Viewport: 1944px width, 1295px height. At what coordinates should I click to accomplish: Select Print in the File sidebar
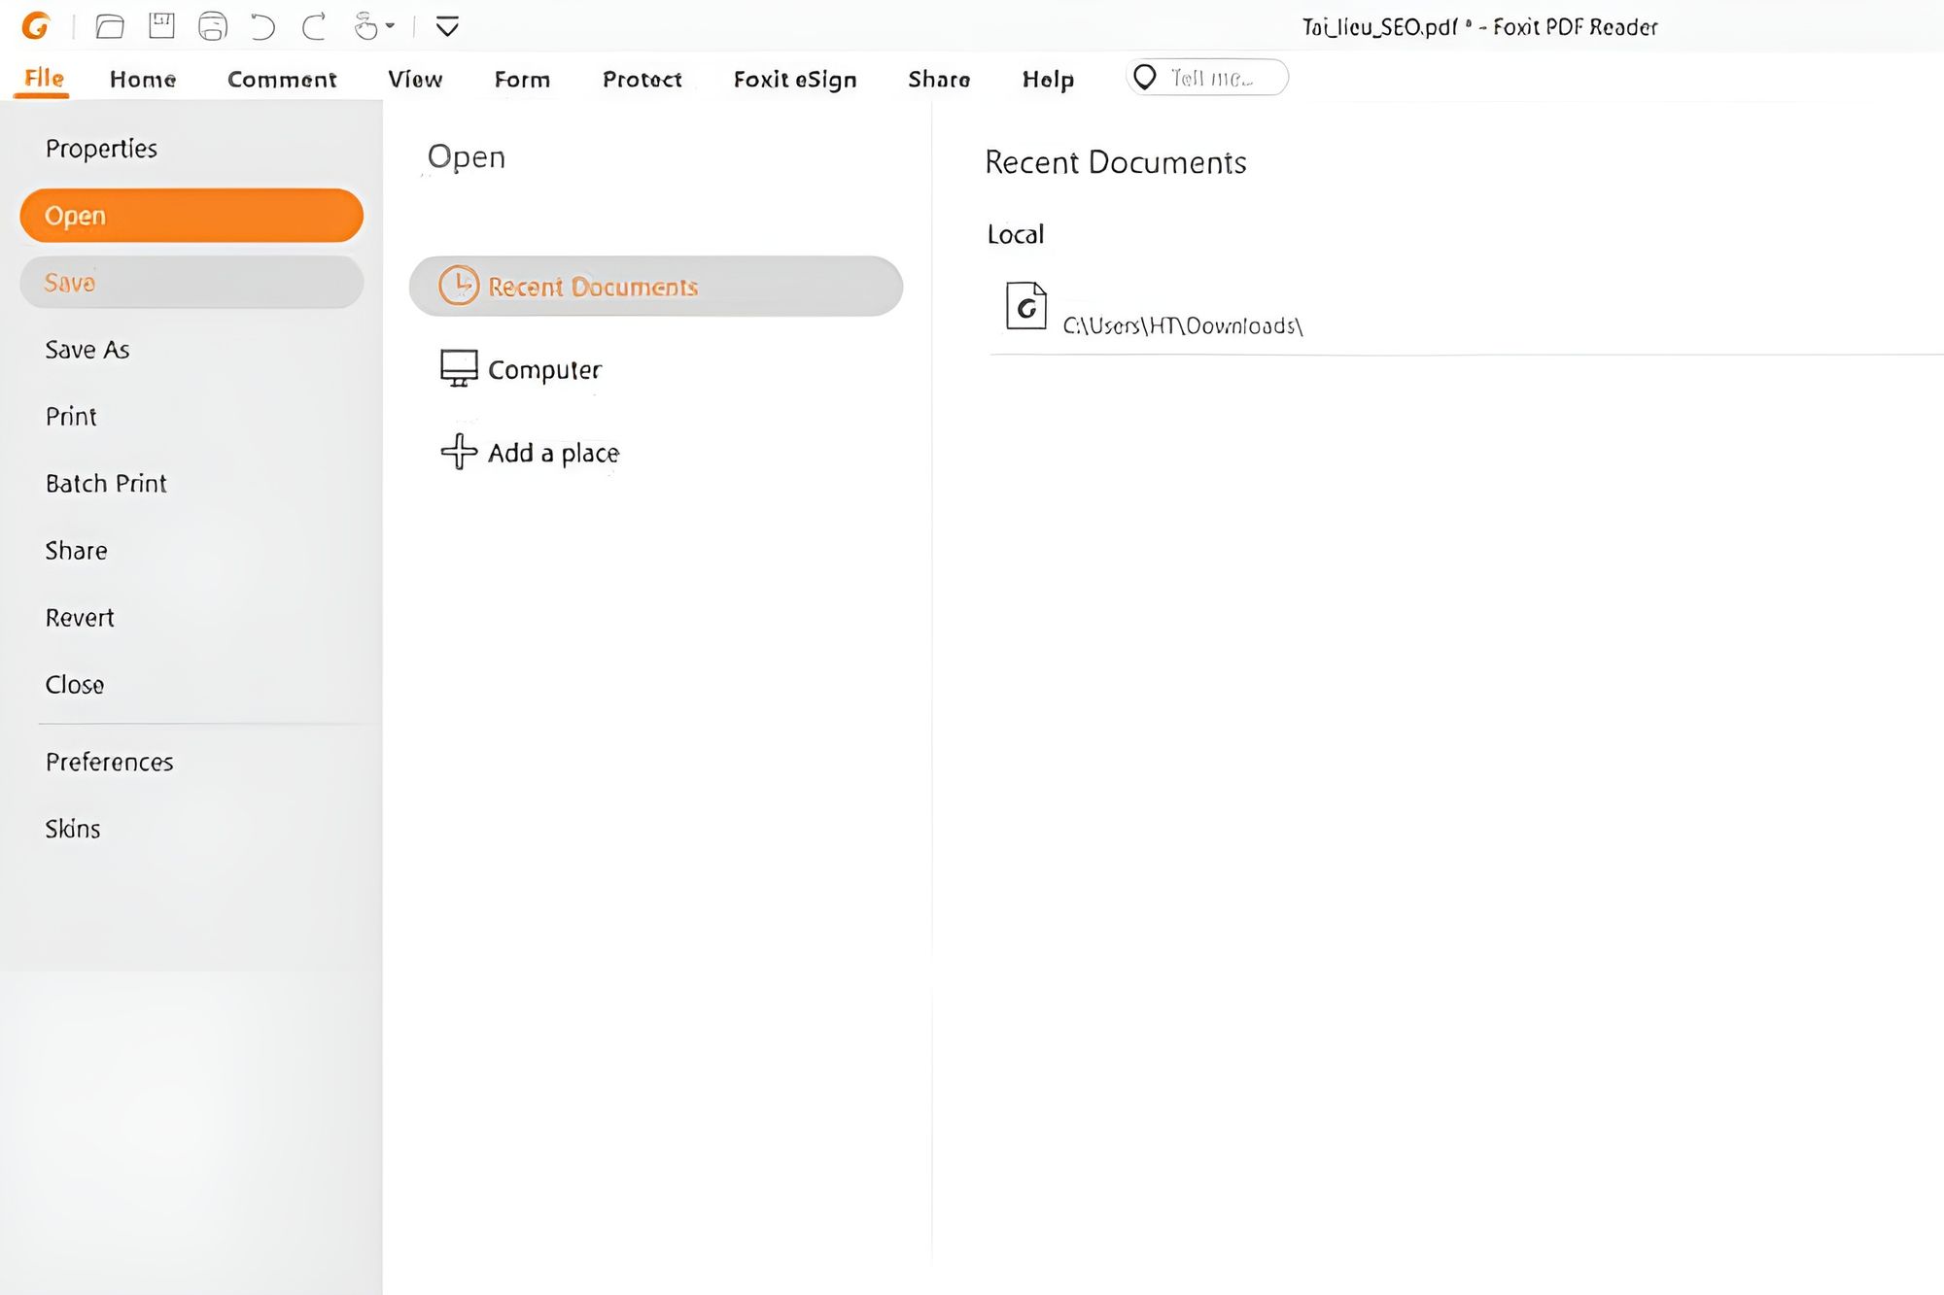(71, 416)
